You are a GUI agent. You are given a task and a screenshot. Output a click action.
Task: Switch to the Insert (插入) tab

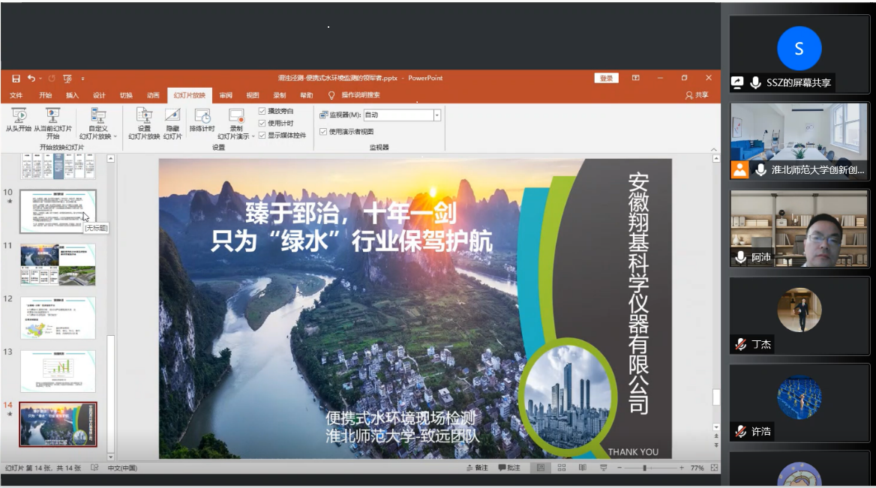pos(72,95)
